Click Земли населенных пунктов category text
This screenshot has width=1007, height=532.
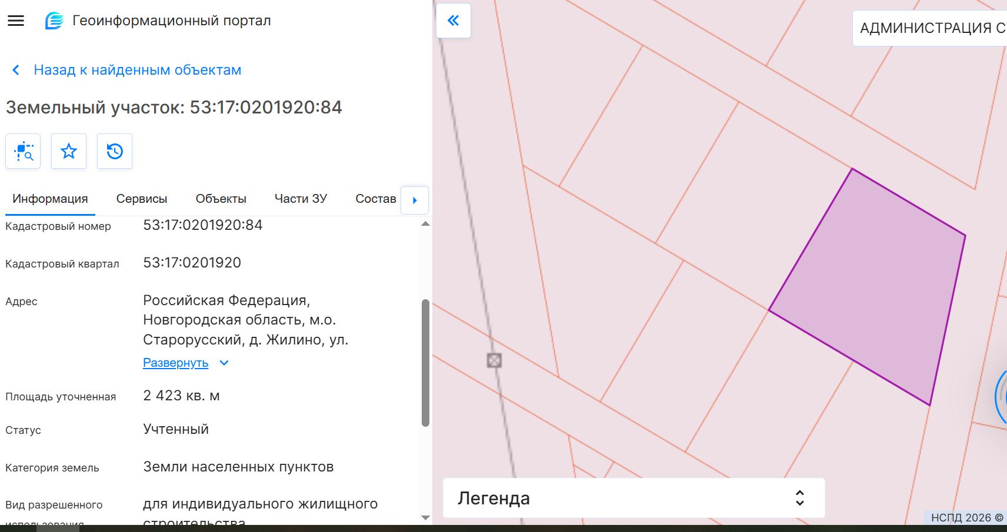coord(238,467)
